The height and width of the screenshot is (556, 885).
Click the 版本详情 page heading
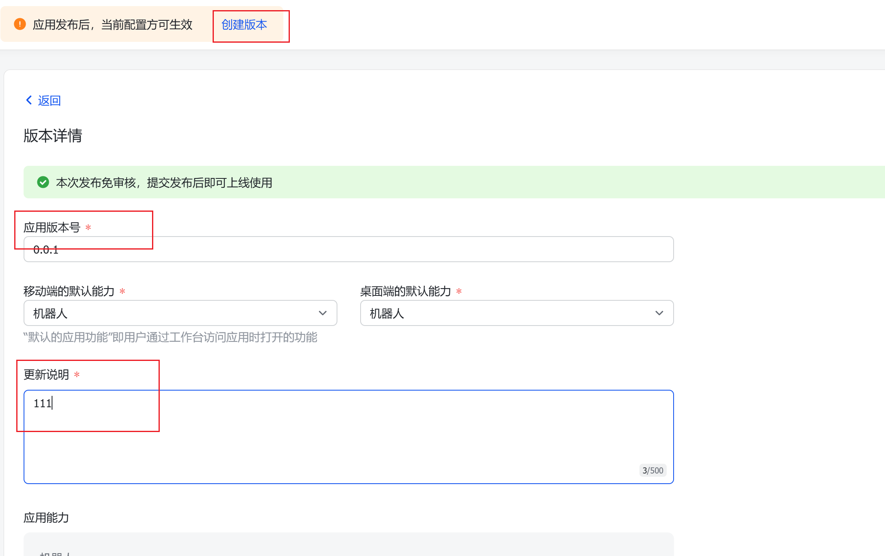coord(52,136)
